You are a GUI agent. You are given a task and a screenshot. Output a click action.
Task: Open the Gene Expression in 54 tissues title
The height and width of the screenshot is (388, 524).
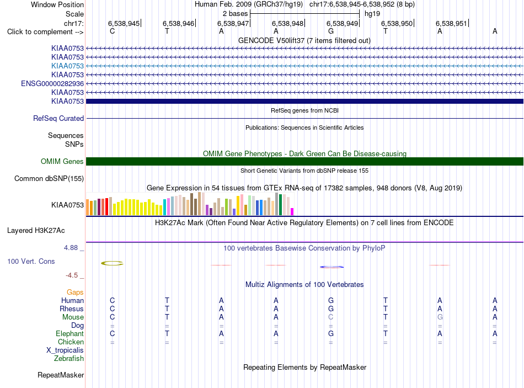click(304, 188)
